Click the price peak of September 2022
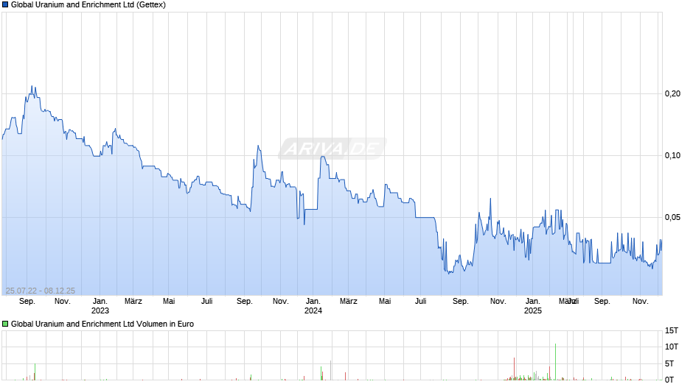This screenshot has height=387, width=693. click(x=32, y=86)
